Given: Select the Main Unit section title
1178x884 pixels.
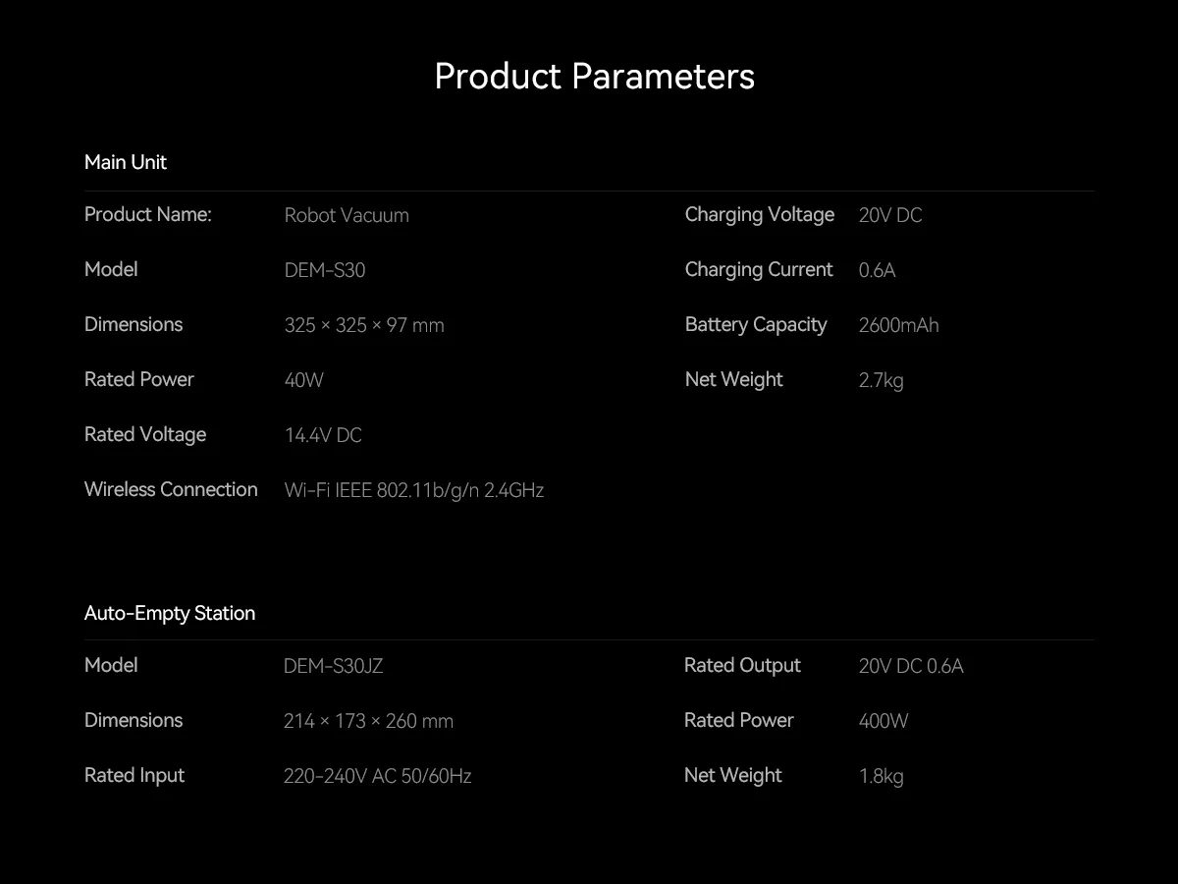Looking at the screenshot, I should point(126,162).
